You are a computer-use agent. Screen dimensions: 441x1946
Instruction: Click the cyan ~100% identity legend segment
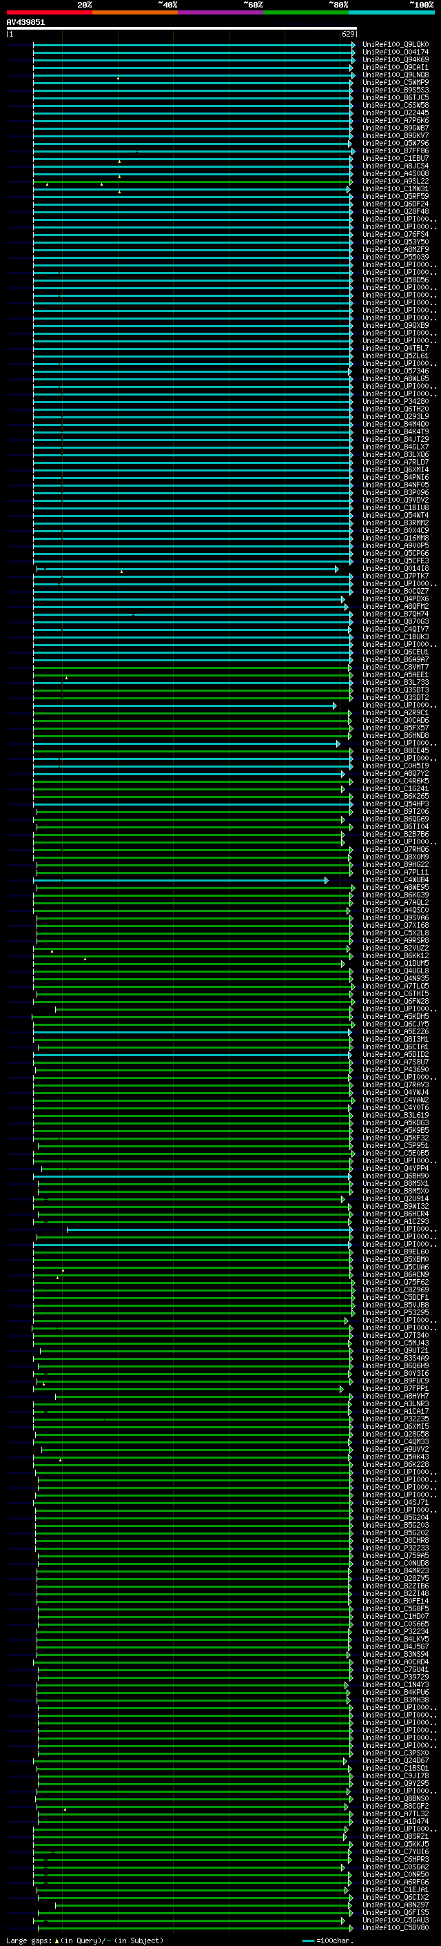point(392,13)
